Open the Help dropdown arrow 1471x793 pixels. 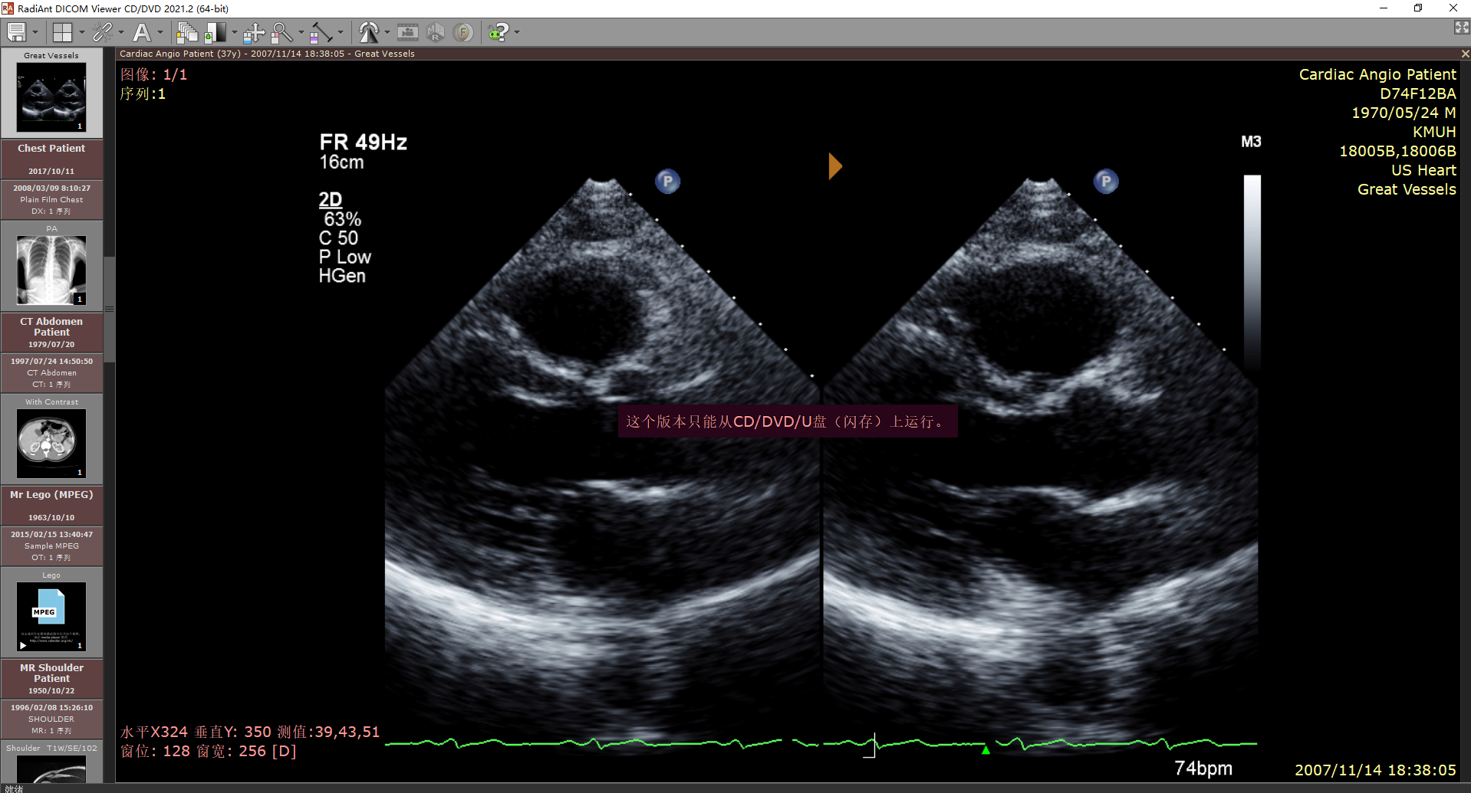[516, 34]
